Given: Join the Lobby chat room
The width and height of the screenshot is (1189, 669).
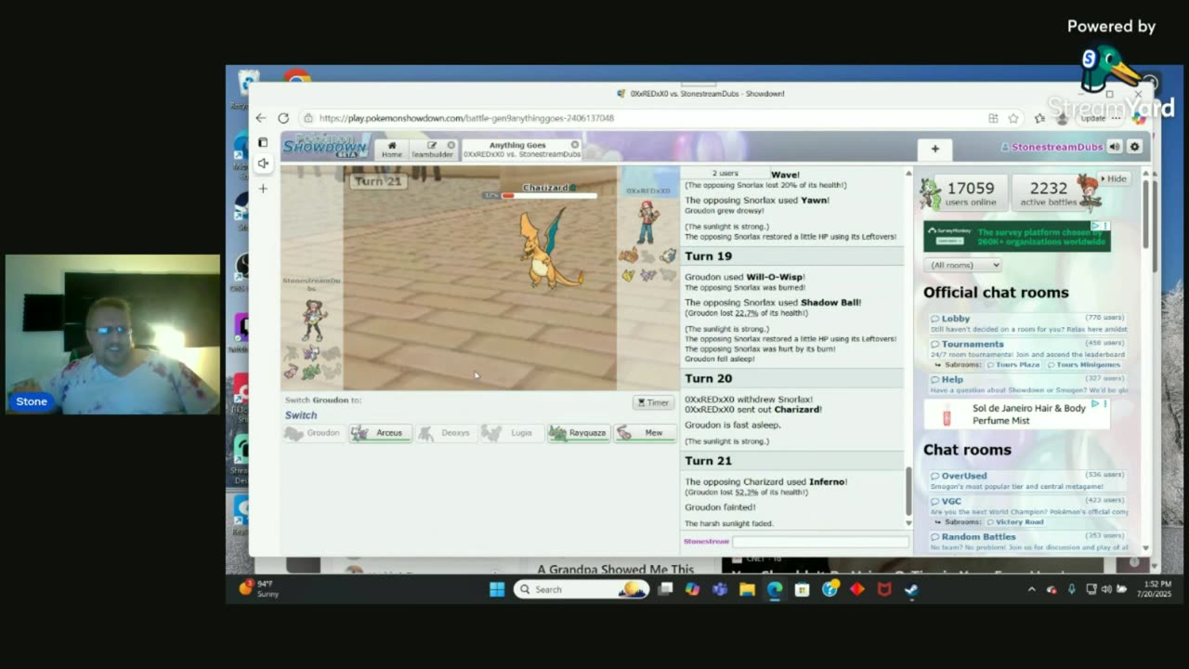Looking at the screenshot, I should tap(1028, 323).
